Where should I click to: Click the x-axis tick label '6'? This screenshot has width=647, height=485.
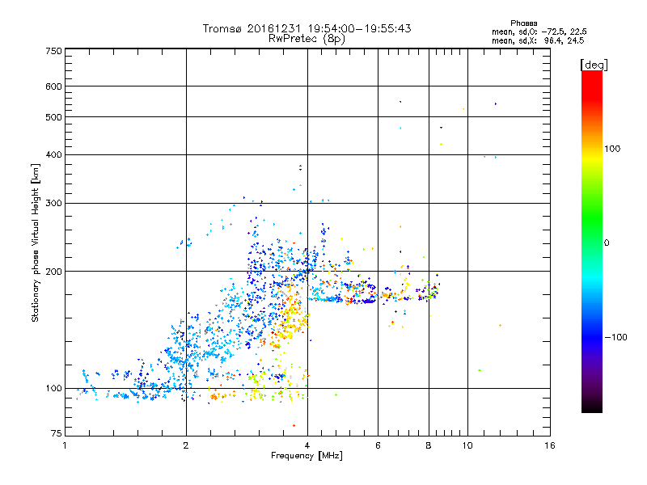point(378,445)
